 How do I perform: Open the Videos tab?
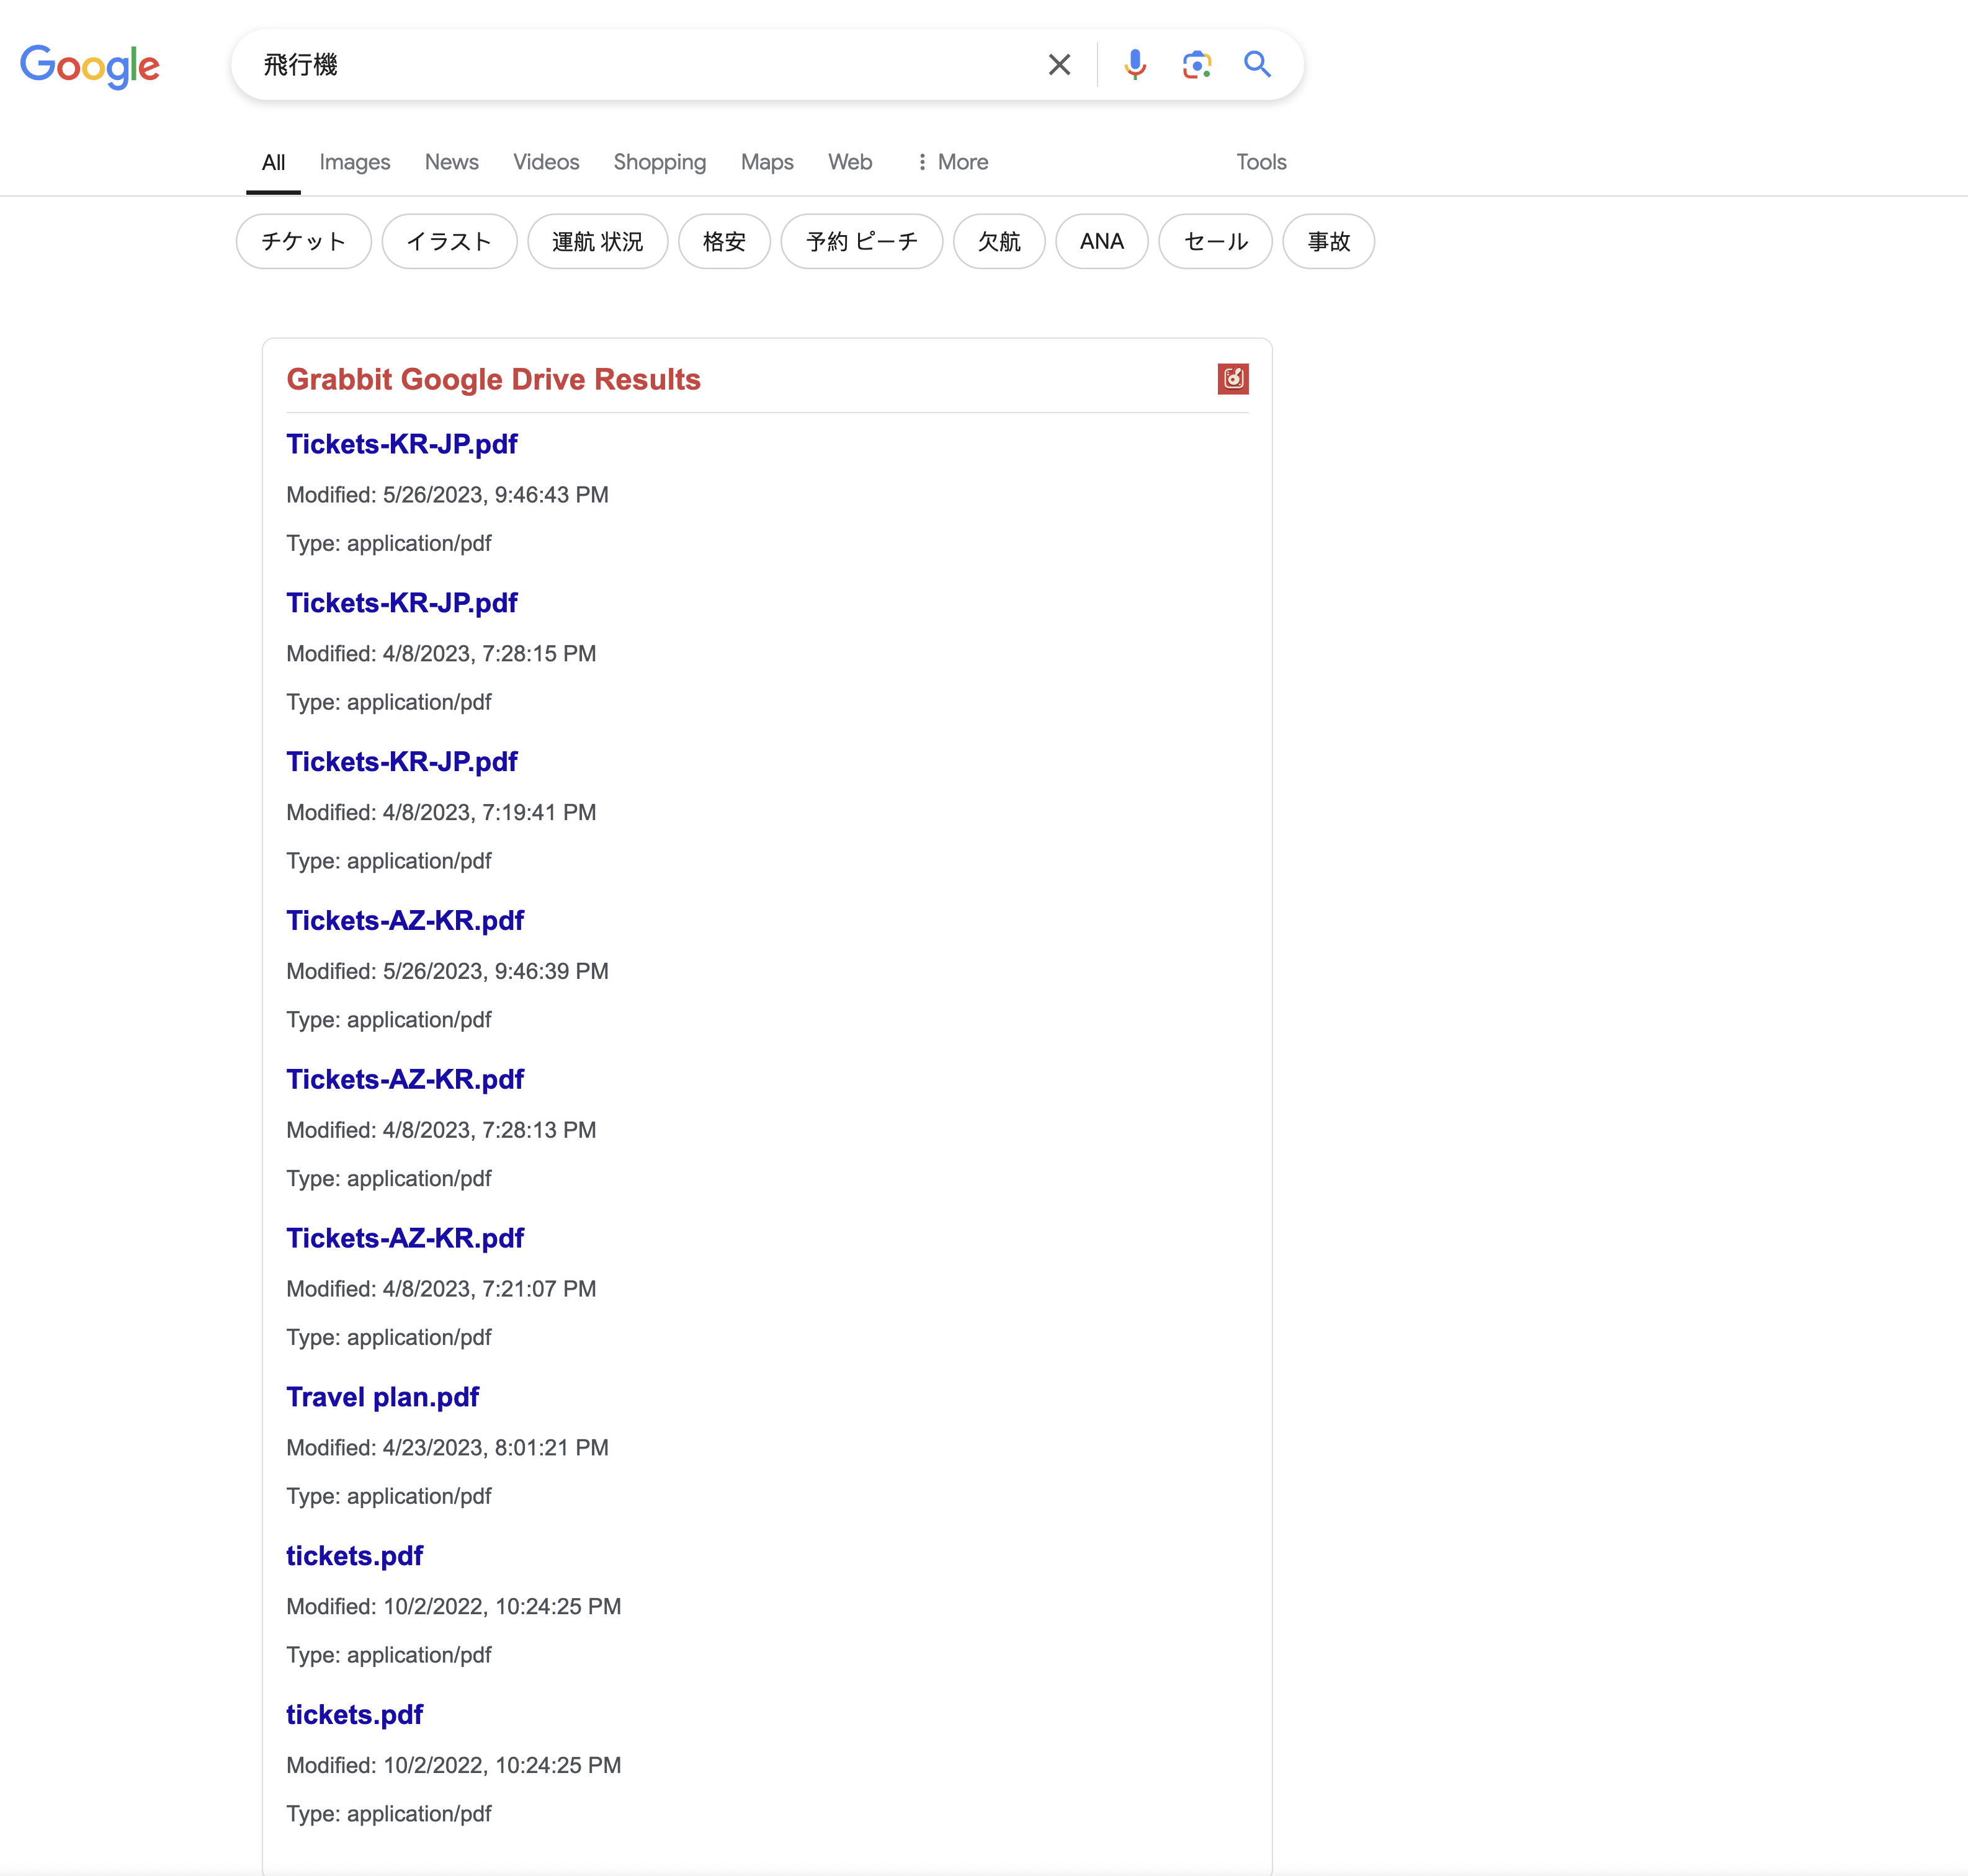[546, 162]
